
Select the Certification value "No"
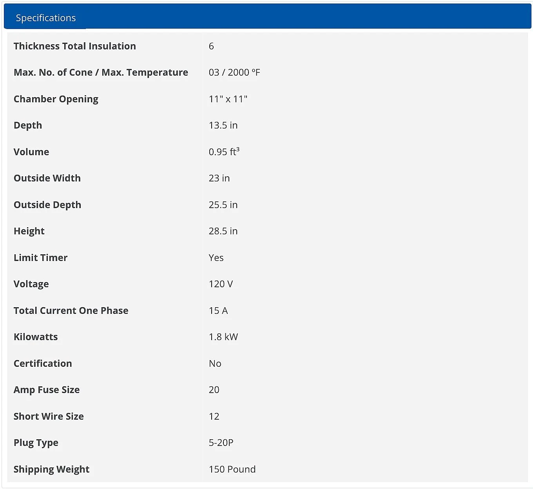coord(215,364)
